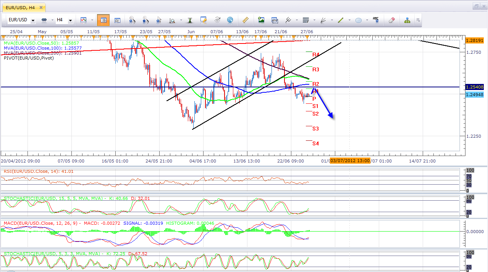Expand the Fibonacci tool dropdown arrow
Viewport: 488px width, 272px height.
click(313, 20)
